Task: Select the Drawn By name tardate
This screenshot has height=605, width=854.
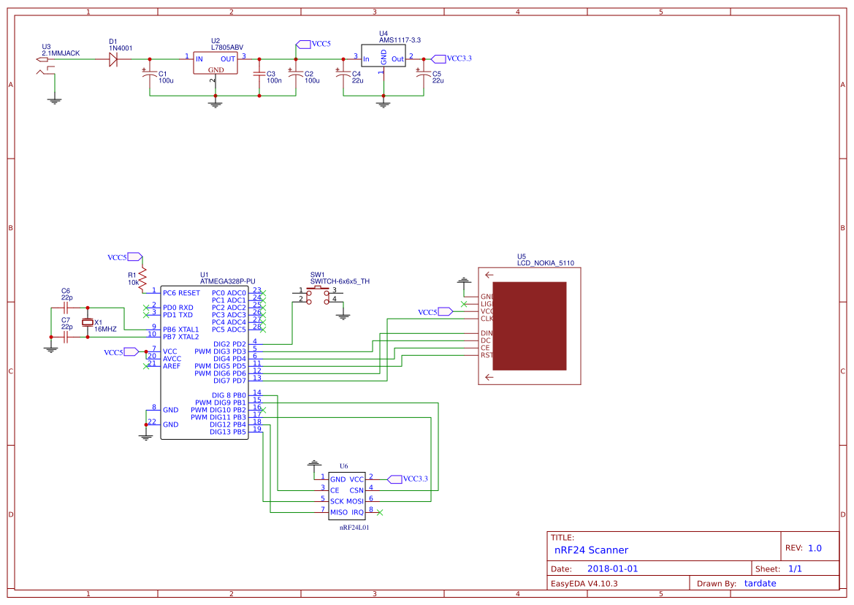Action: tap(760, 583)
